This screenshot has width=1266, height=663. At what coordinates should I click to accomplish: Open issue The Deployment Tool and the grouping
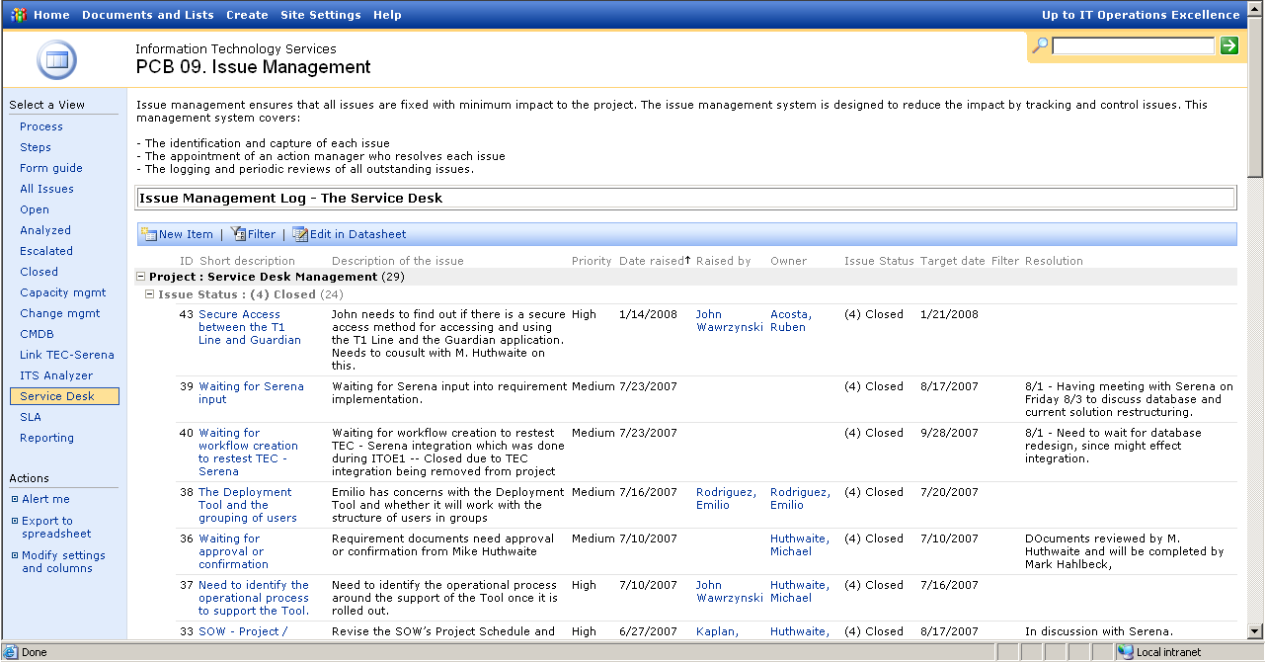[248, 505]
